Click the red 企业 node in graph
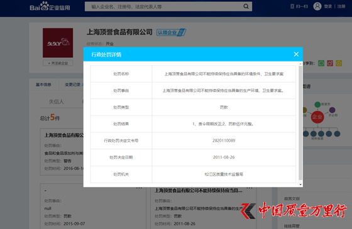Viewport: 352px width, 229px height. pyautogui.click(x=317, y=117)
